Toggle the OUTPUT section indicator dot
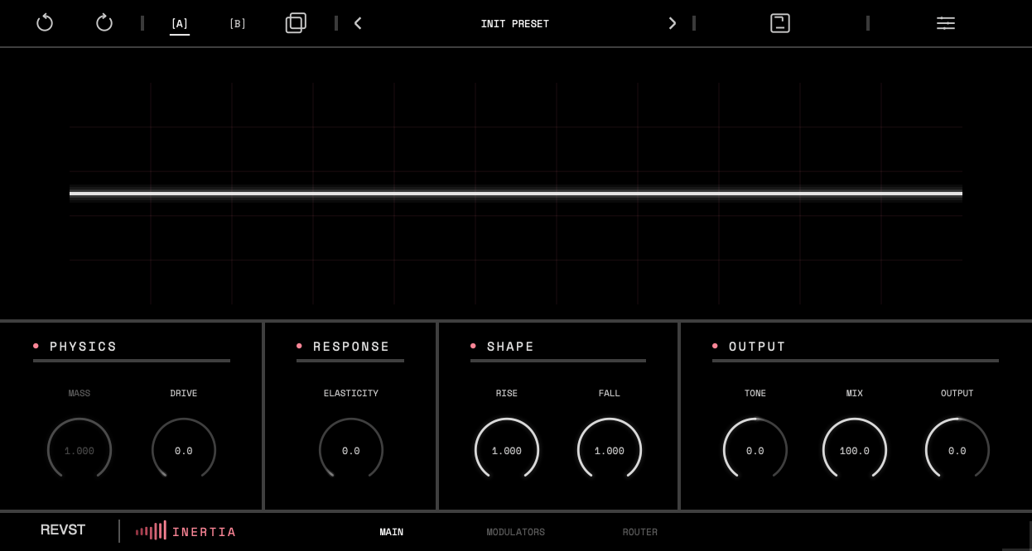The image size is (1032, 551). (715, 346)
